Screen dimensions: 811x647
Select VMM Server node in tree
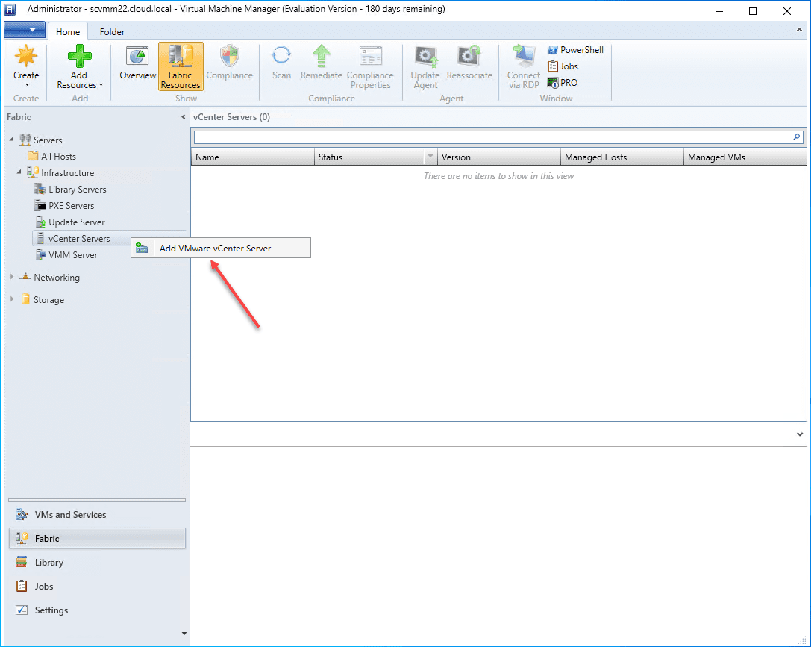click(x=66, y=255)
